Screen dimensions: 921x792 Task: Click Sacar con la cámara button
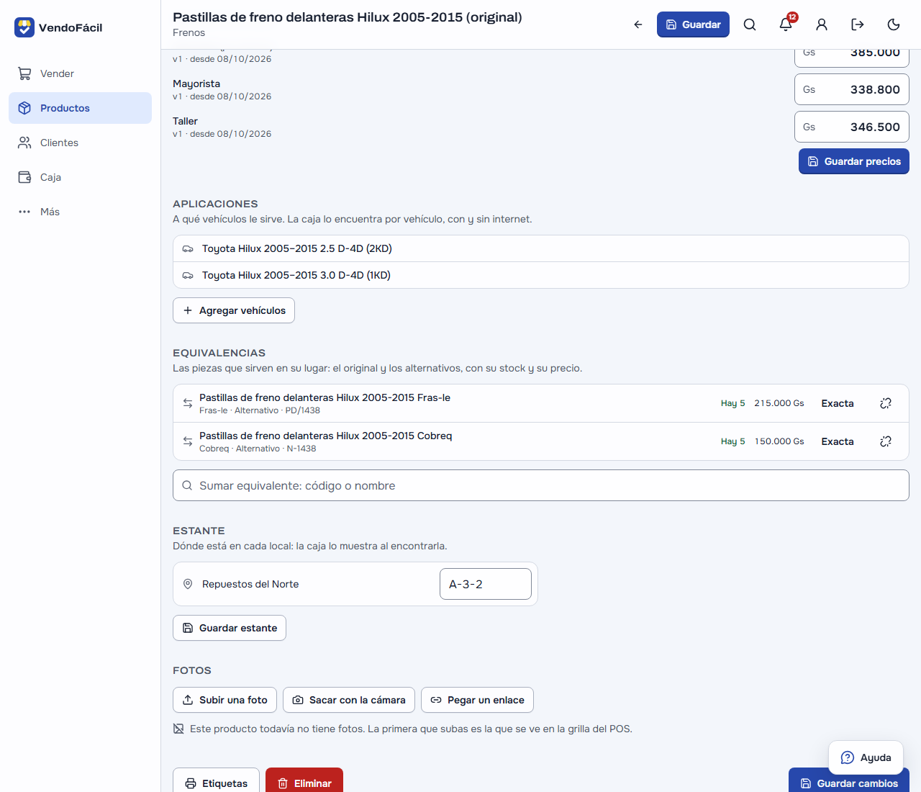tap(349, 700)
